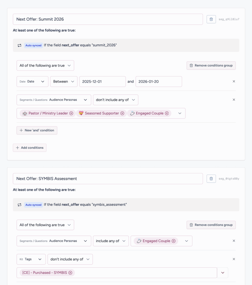Delete the Summit 2026 segment via trash icon
Image resolution: width=252 pixels, height=285 pixels.
pos(211,19)
